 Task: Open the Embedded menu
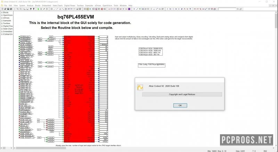47,6
